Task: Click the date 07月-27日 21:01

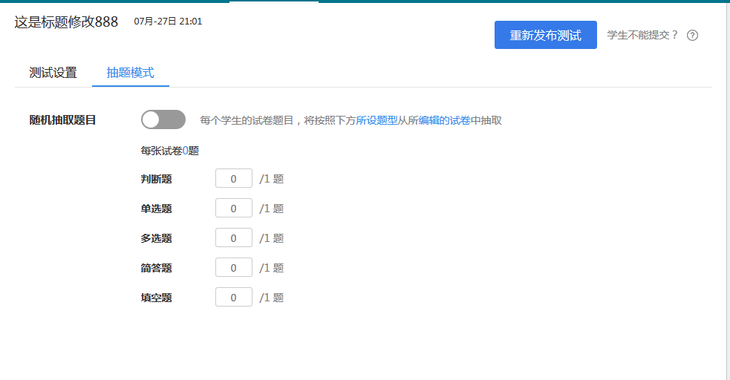Action: [168, 22]
